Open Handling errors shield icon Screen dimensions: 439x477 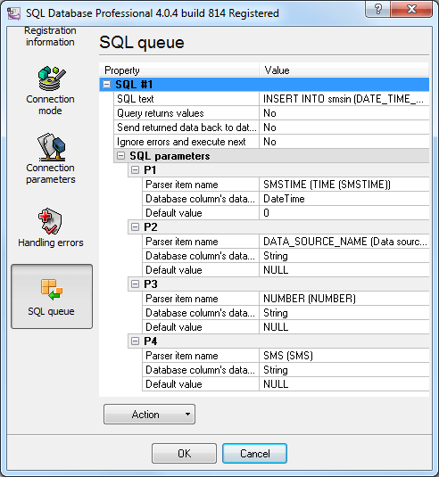[x=50, y=221]
